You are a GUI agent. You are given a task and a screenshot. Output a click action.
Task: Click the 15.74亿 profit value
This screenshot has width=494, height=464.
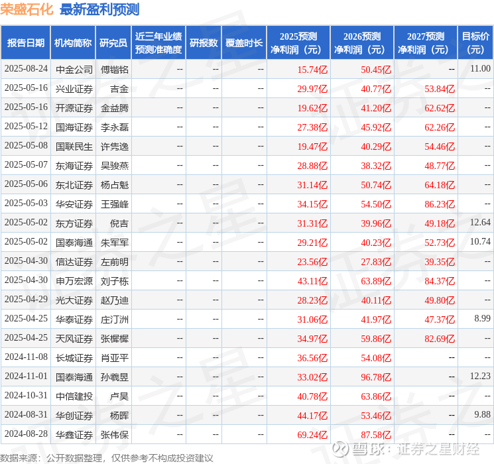click(312, 70)
